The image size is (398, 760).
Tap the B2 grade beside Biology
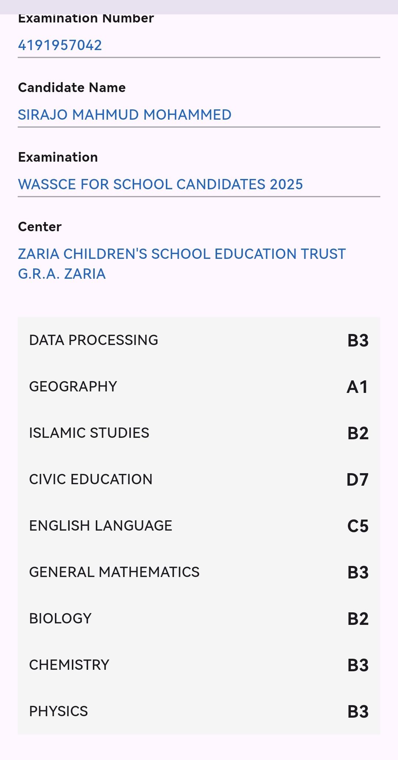pyautogui.click(x=358, y=619)
